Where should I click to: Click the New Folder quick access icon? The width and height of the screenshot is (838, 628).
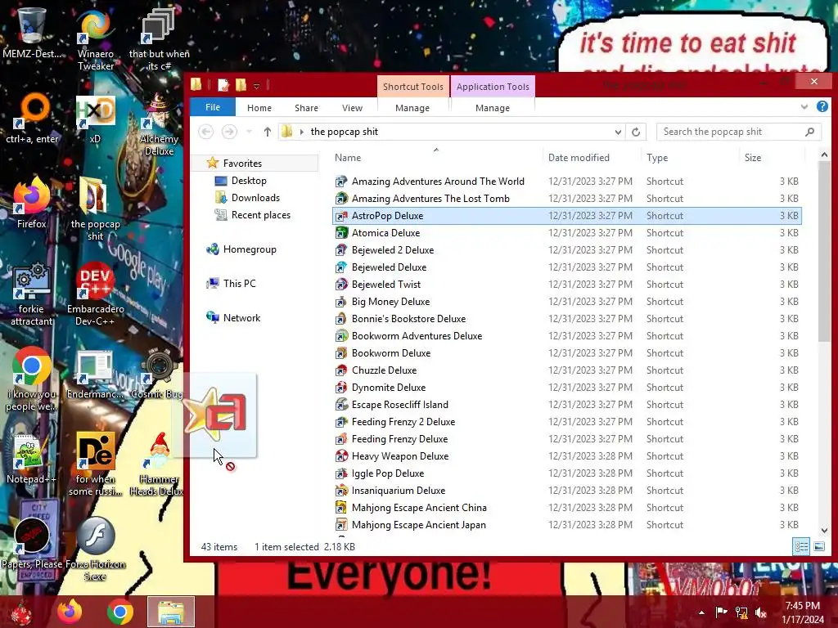[x=241, y=85]
